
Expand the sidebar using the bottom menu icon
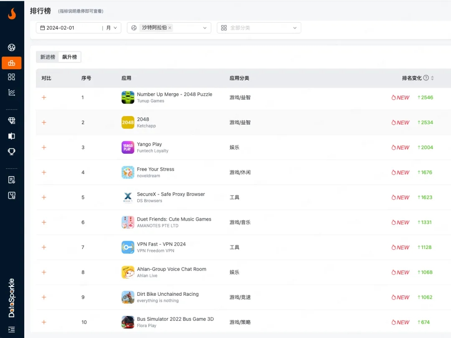point(12,330)
